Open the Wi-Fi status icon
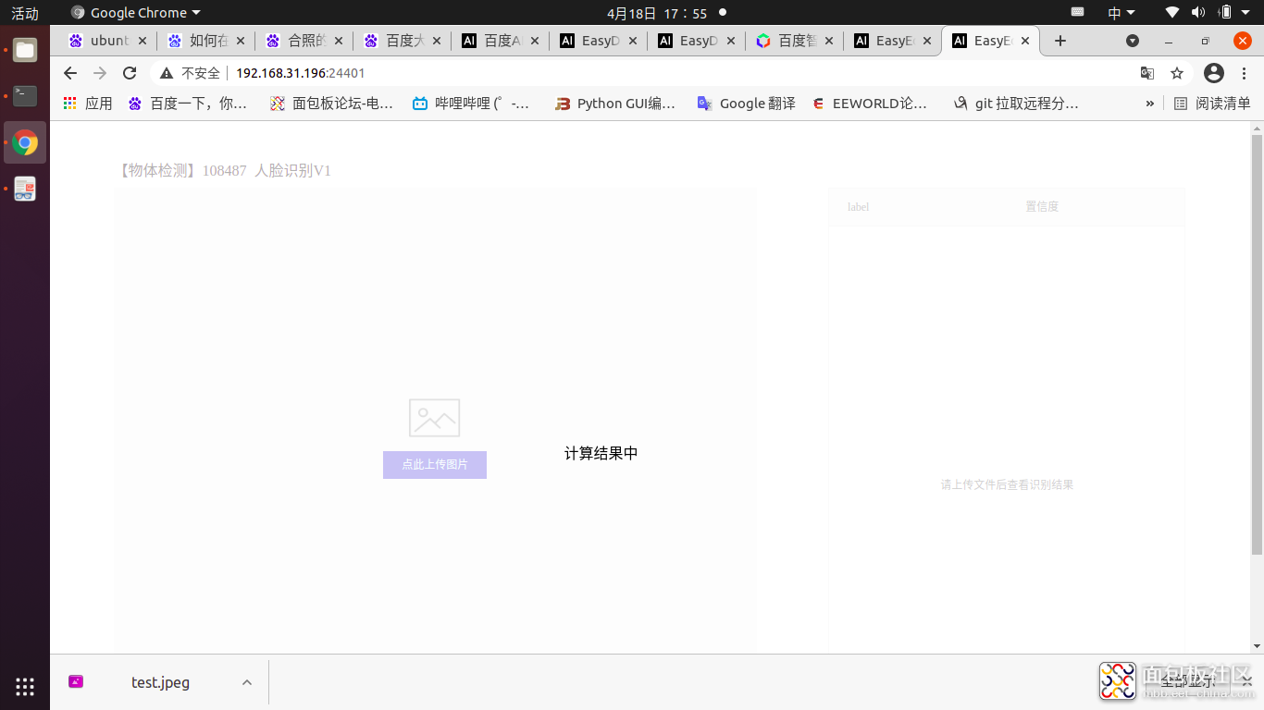Image resolution: width=1264 pixels, height=710 pixels. tap(1172, 12)
